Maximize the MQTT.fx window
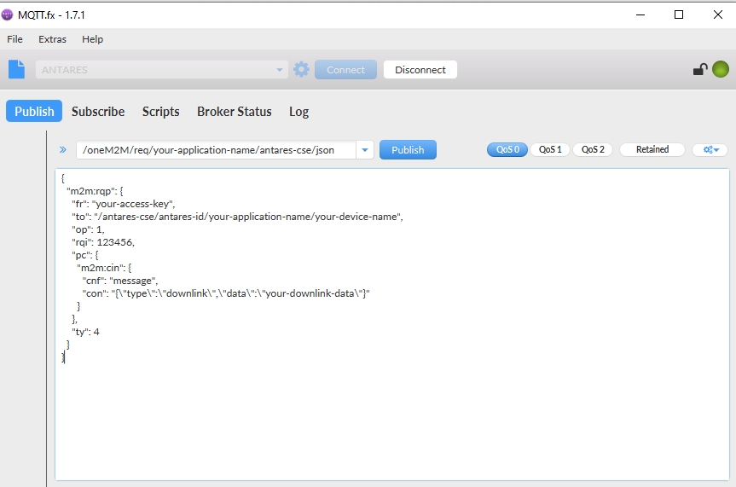This screenshot has width=736, height=487. [679, 14]
